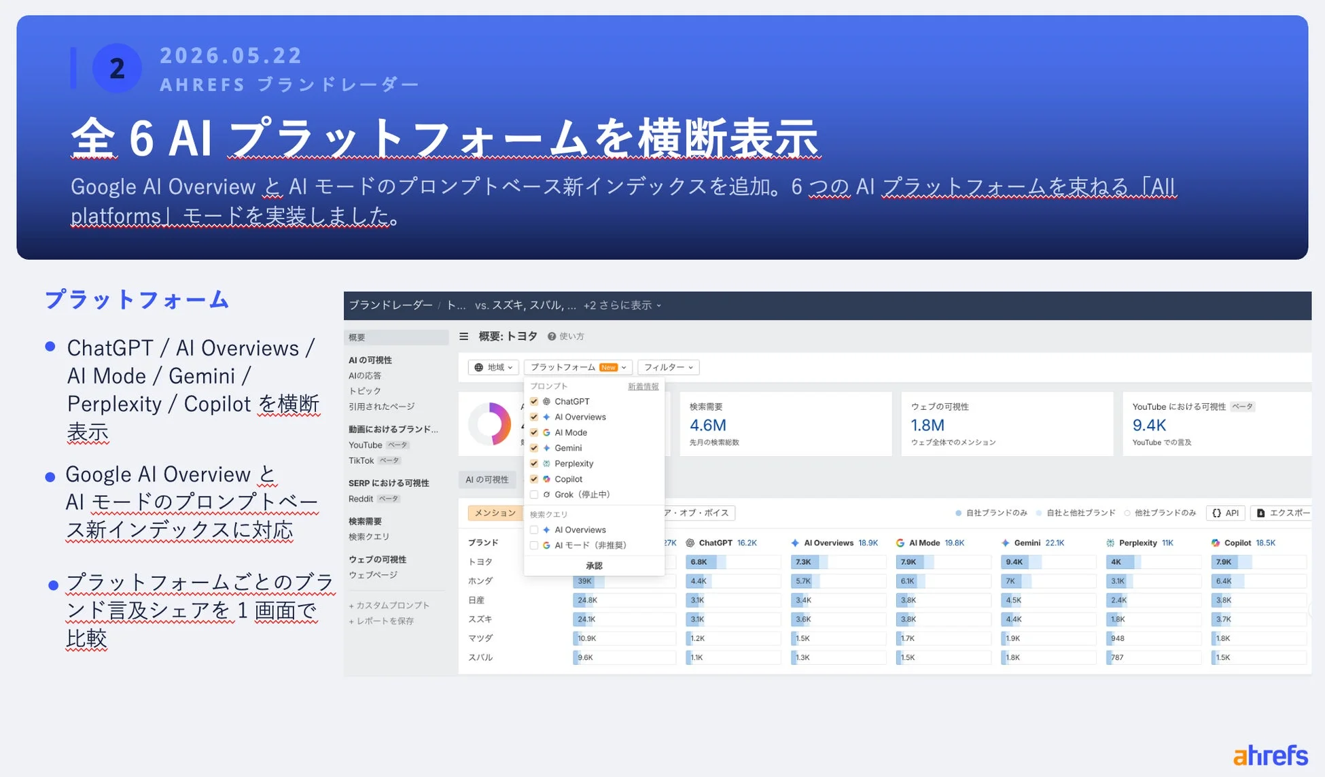Open the hamburger menu beside 概要: トヨタ
Image resolution: width=1325 pixels, height=777 pixels.
click(x=464, y=336)
